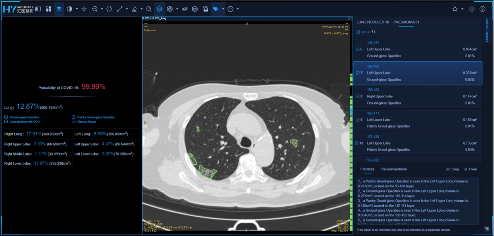Screen dimensions: 494x236
Task: Toggle the layers stack icon
Action: 59,9
